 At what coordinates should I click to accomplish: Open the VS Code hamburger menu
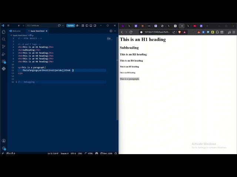click(8, 25)
